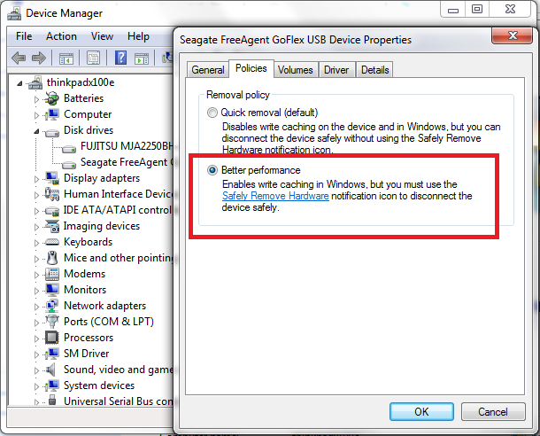Click the OK button

point(421,411)
